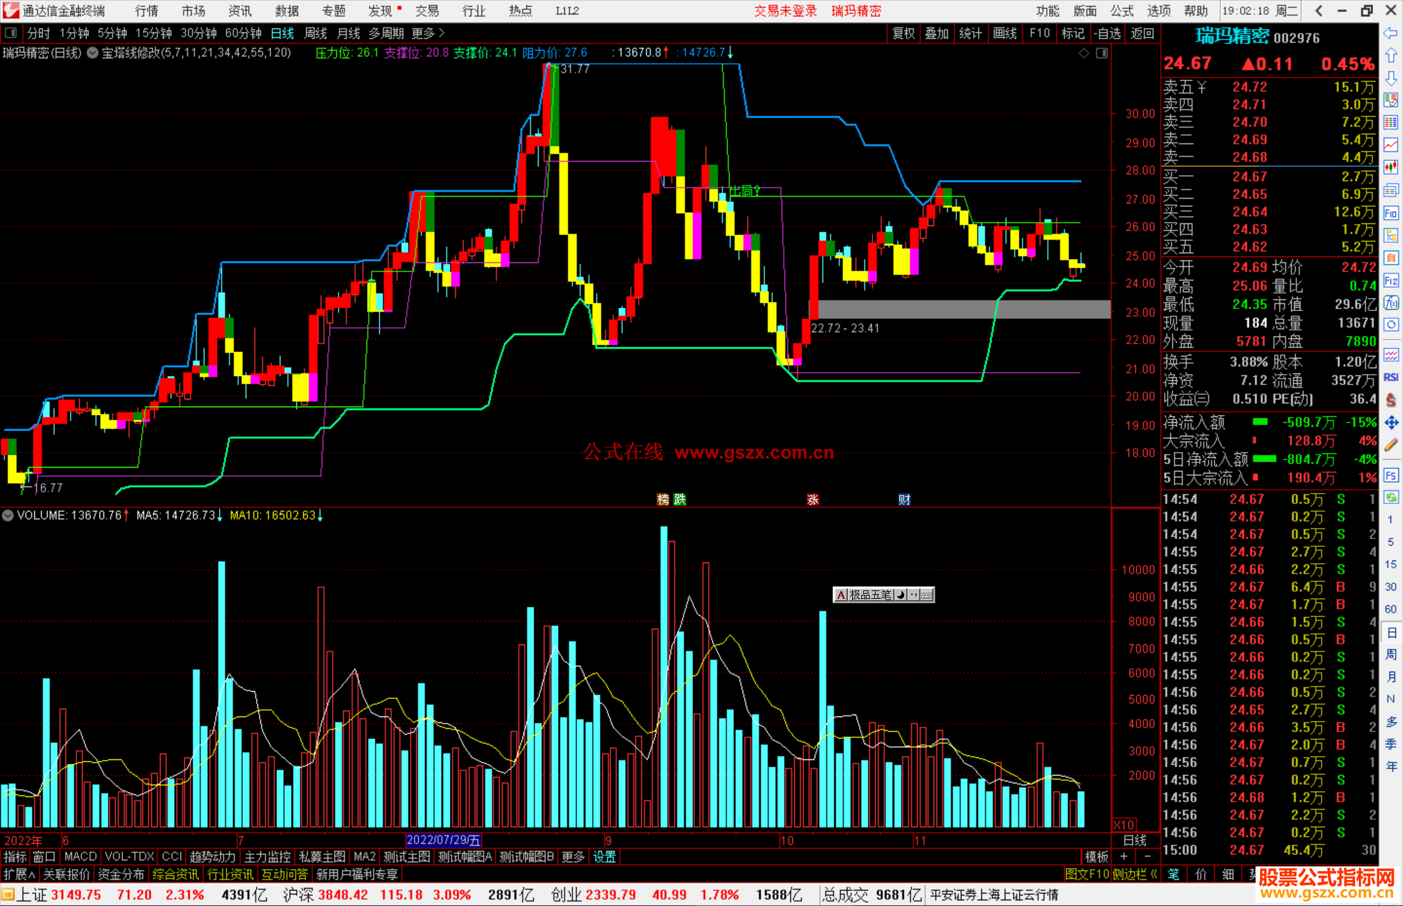Click the 复权 button
1403x906 pixels.
tap(903, 33)
